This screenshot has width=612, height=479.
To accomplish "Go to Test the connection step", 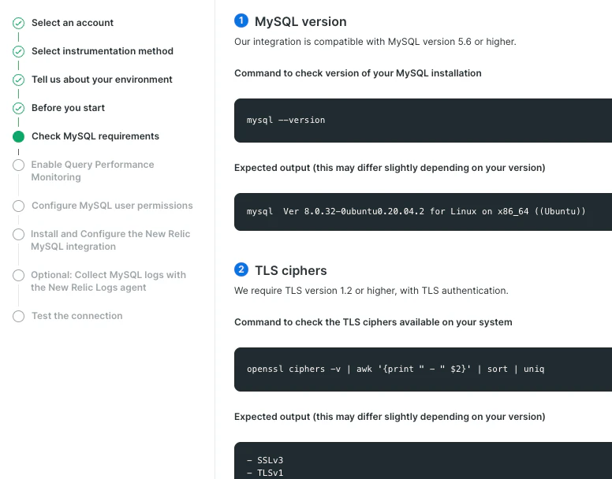I will coord(76,316).
